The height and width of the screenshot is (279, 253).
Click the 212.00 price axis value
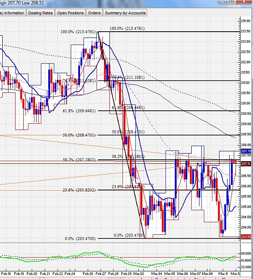pos(246,62)
